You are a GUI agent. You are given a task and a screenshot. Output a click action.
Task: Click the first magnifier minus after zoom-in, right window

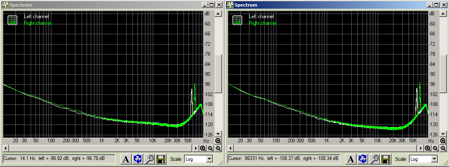pos(435,148)
